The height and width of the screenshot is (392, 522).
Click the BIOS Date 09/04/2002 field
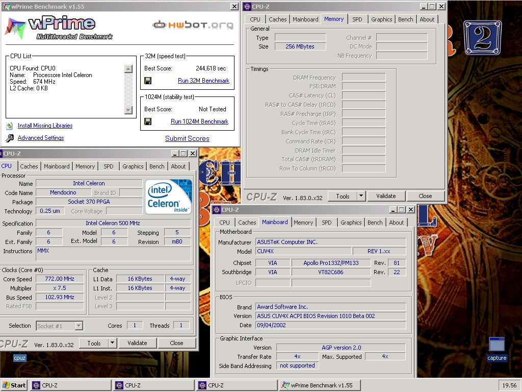pos(331,325)
